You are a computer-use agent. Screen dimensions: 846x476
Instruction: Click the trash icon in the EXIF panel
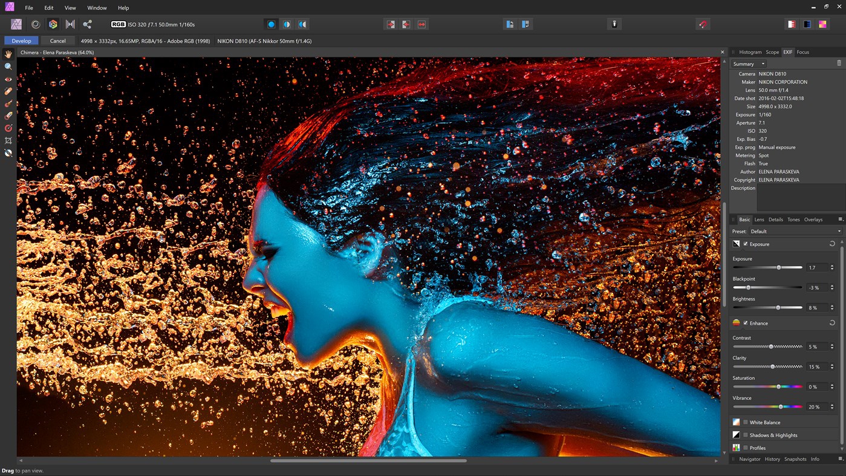(839, 64)
